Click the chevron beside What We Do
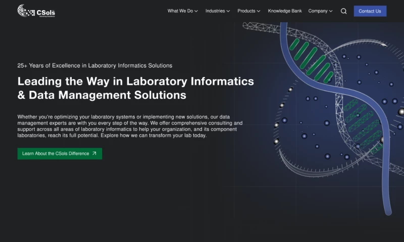The width and height of the screenshot is (404, 242). (196, 11)
